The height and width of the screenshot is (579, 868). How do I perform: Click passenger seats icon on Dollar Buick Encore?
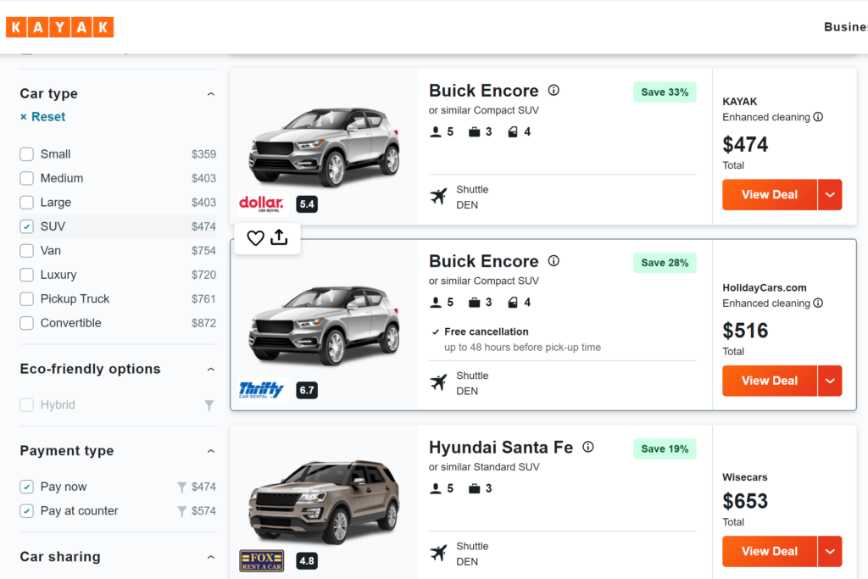(x=436, y=131)
